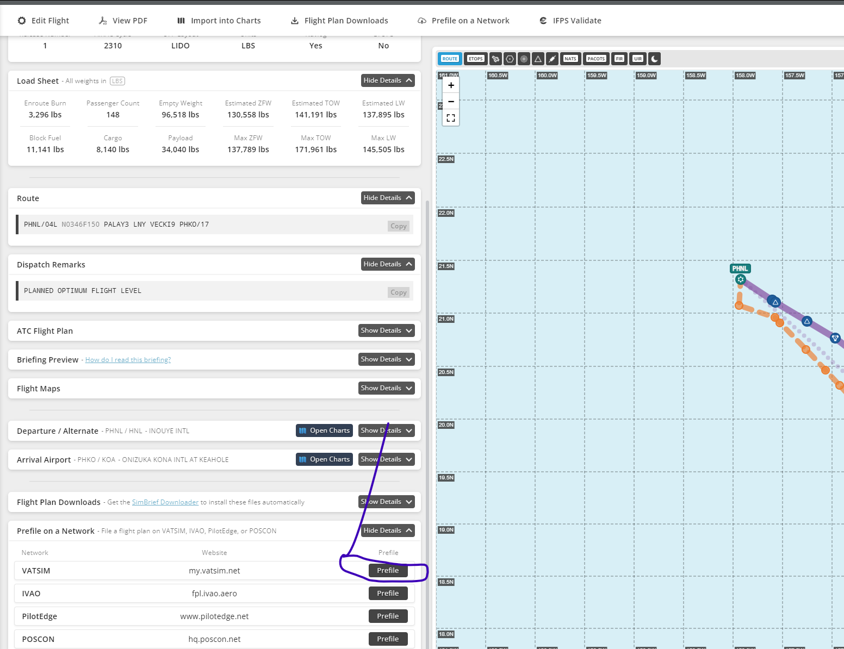The height and width of the screenshot is (649, 844).
Task: Click the gear icon on the PHNL marker
Action: (x=741, y=279)
